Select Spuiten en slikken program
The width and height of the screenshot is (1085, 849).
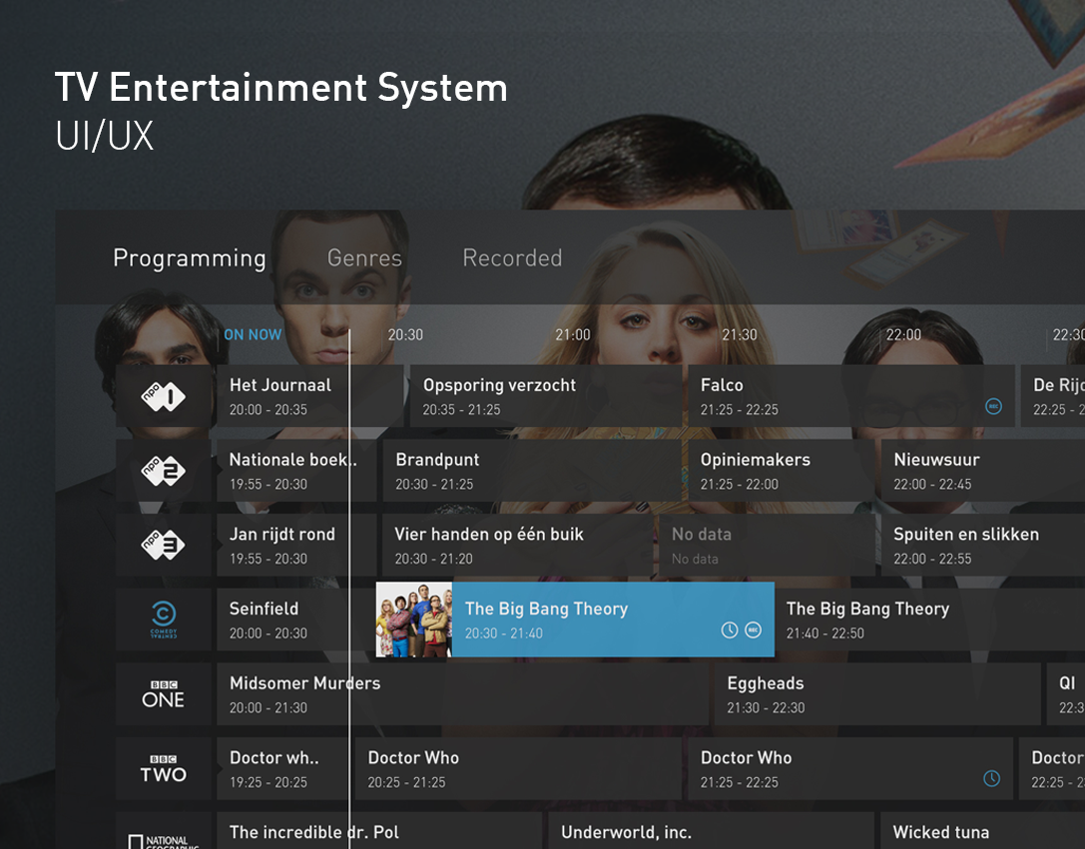point(983,545)
